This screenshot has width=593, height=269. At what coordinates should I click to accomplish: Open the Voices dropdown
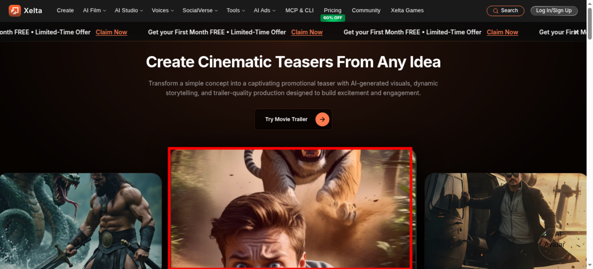coord(163,10)
